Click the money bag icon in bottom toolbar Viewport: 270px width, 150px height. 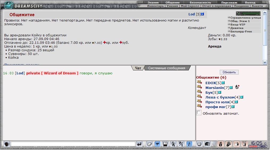coord(220,144)
